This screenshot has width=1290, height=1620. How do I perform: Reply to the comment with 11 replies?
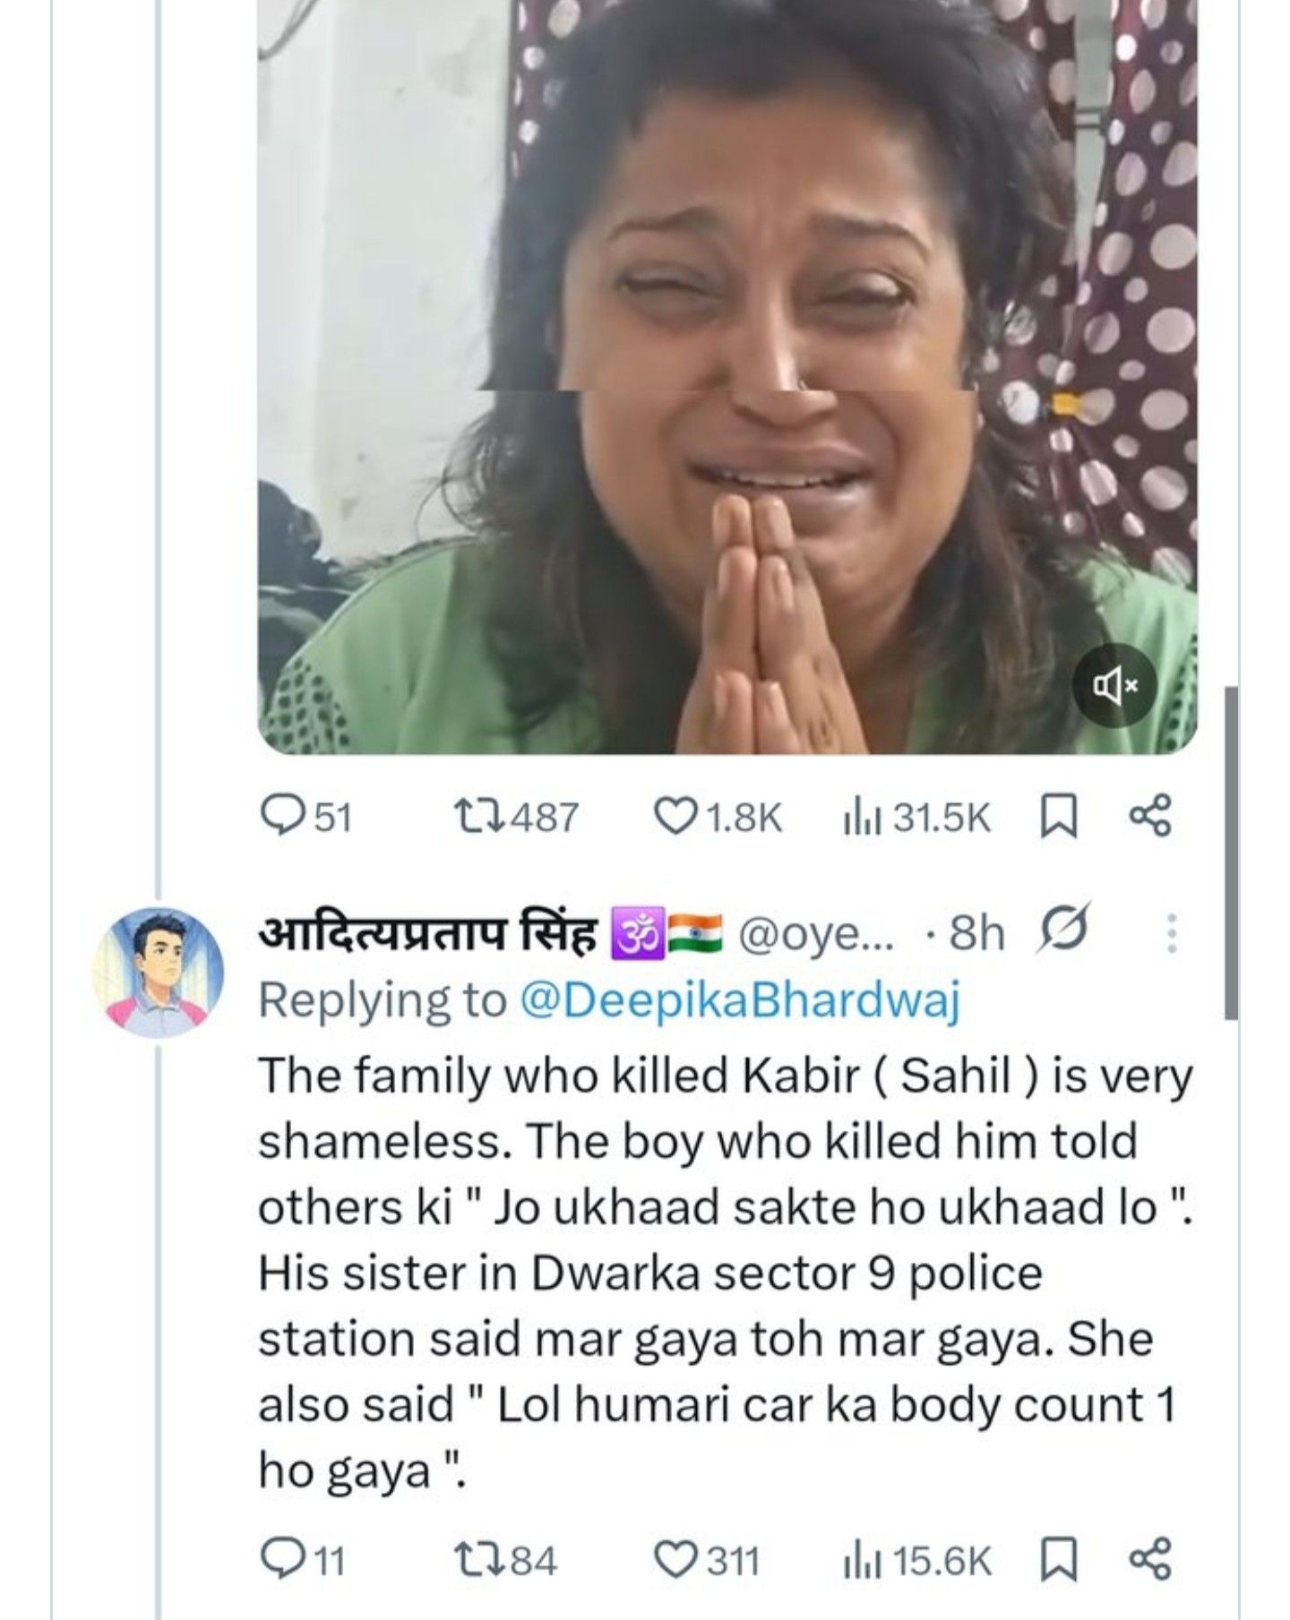302,1561
